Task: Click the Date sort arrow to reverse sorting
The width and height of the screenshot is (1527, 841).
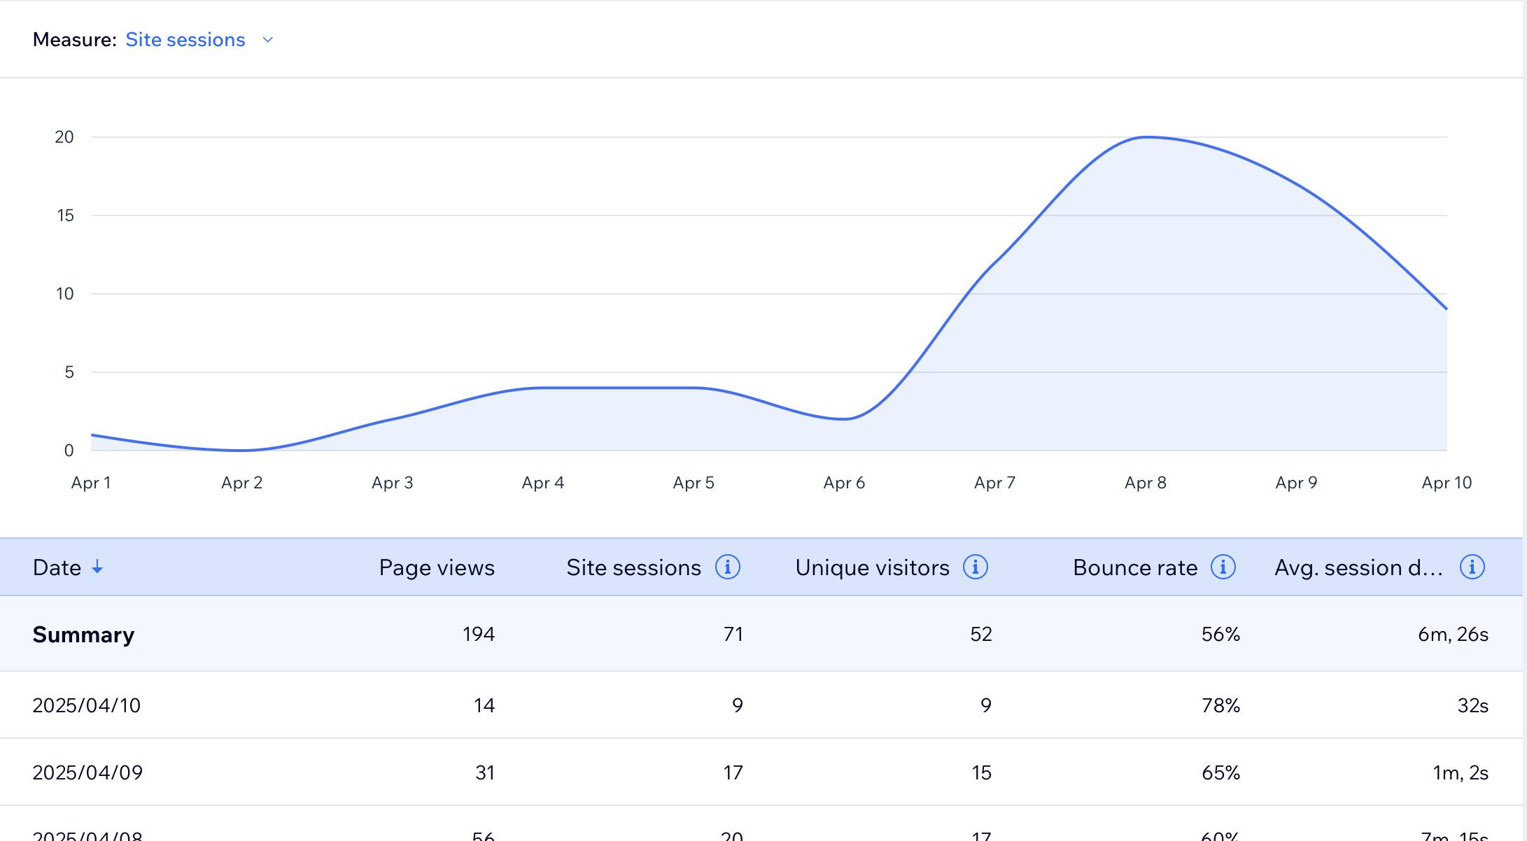Action: (97, 568)
